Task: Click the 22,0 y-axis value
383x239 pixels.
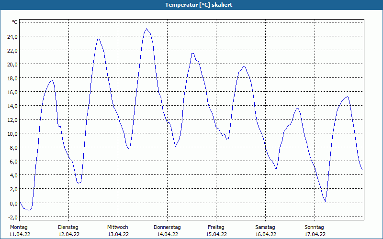Action: coord(12,51)
